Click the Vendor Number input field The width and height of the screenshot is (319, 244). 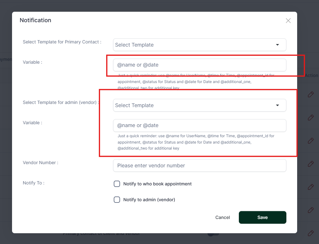[x=200, y=165]
